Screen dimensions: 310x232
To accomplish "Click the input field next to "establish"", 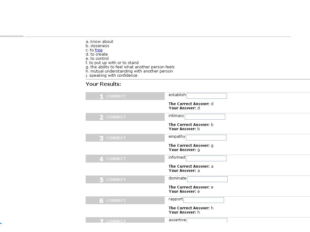I will pyautogui.click(x=206, y=96).
